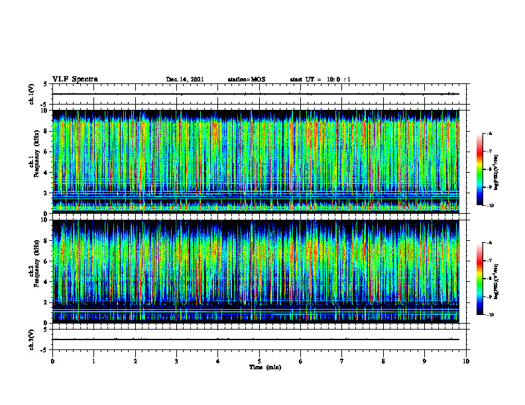525x405 pixels.
Task: Click the "start UT = 10:0 :1" header text
Action: [320, 79]
